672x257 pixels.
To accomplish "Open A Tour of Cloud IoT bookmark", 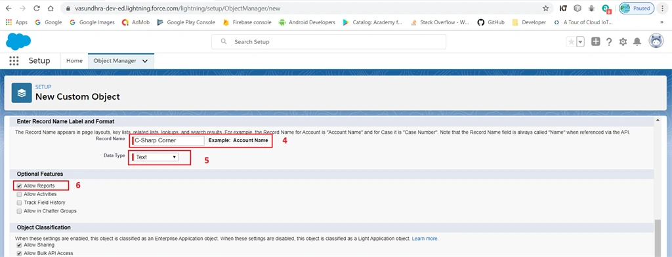I will (x=583, y=22).
